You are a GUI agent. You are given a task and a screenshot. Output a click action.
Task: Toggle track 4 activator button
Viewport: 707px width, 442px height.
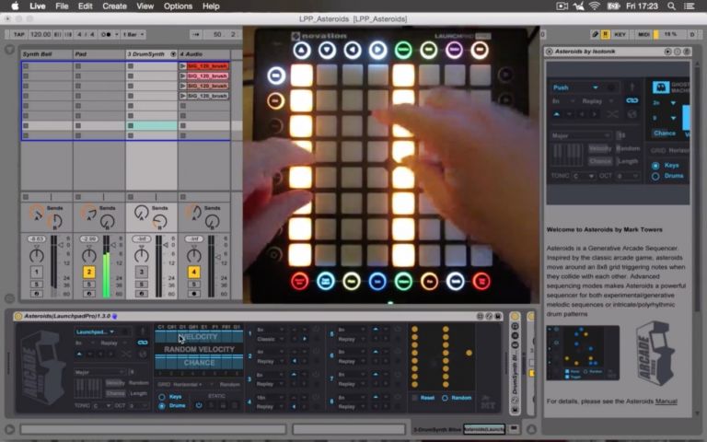pyautogui.click(x=194, y=272)
